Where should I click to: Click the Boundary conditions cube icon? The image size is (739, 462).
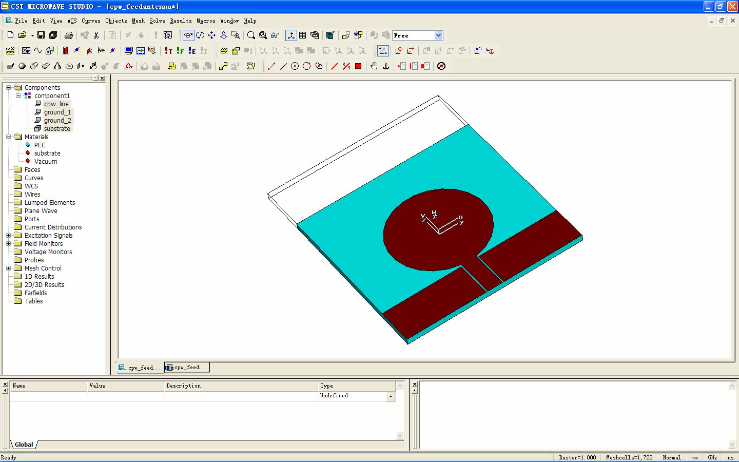coord(50,51)
